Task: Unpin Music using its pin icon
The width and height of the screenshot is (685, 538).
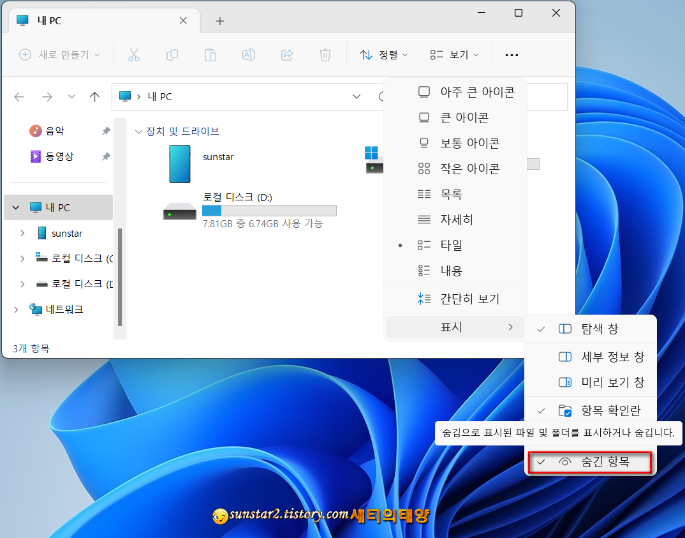Action: (x=106, y=131)
